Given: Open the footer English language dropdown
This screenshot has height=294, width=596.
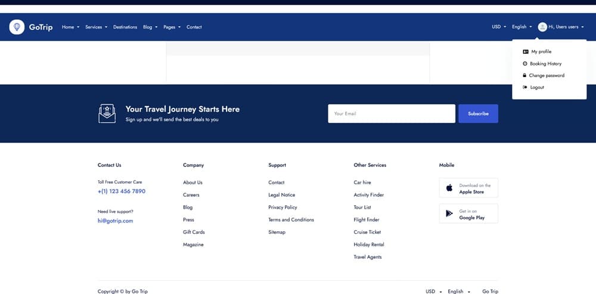Looking at the screenshot, I should pyautogui.click(x=459, y=291).
